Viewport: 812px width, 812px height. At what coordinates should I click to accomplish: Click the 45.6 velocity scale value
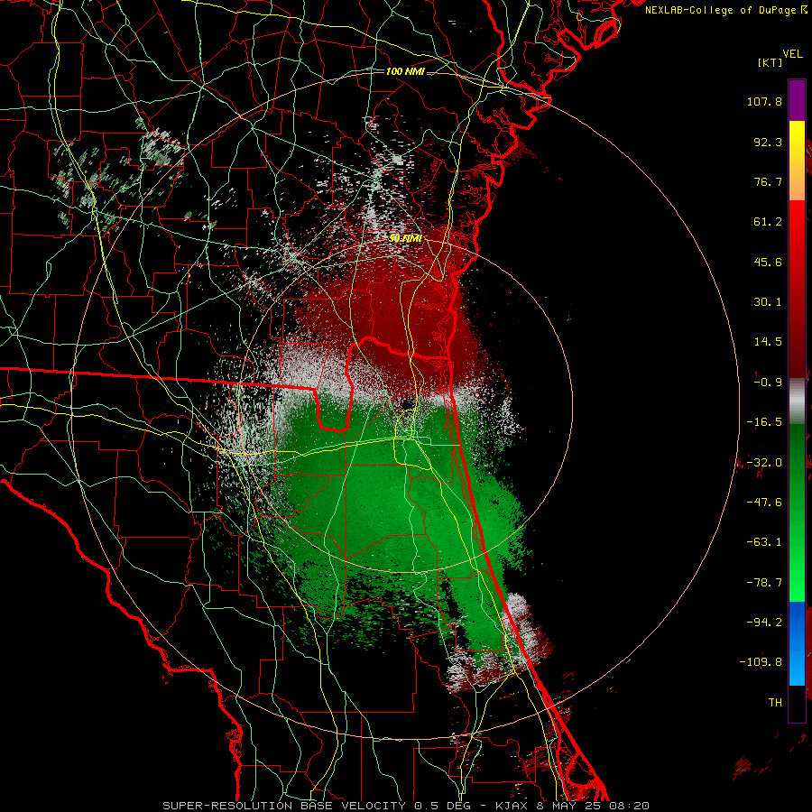coord(768,262)
